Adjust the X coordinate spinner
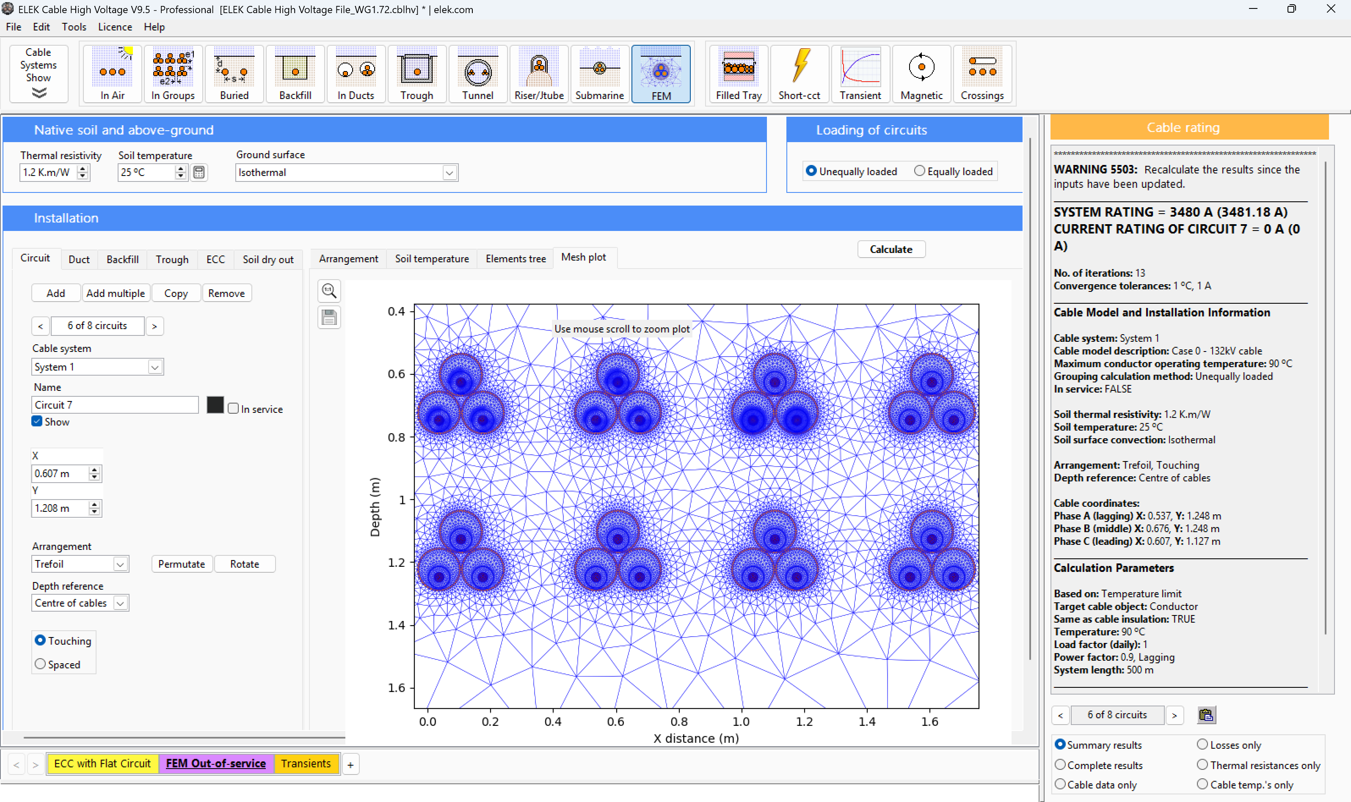Screen dimensions: 1351x802 click(95, 473)
